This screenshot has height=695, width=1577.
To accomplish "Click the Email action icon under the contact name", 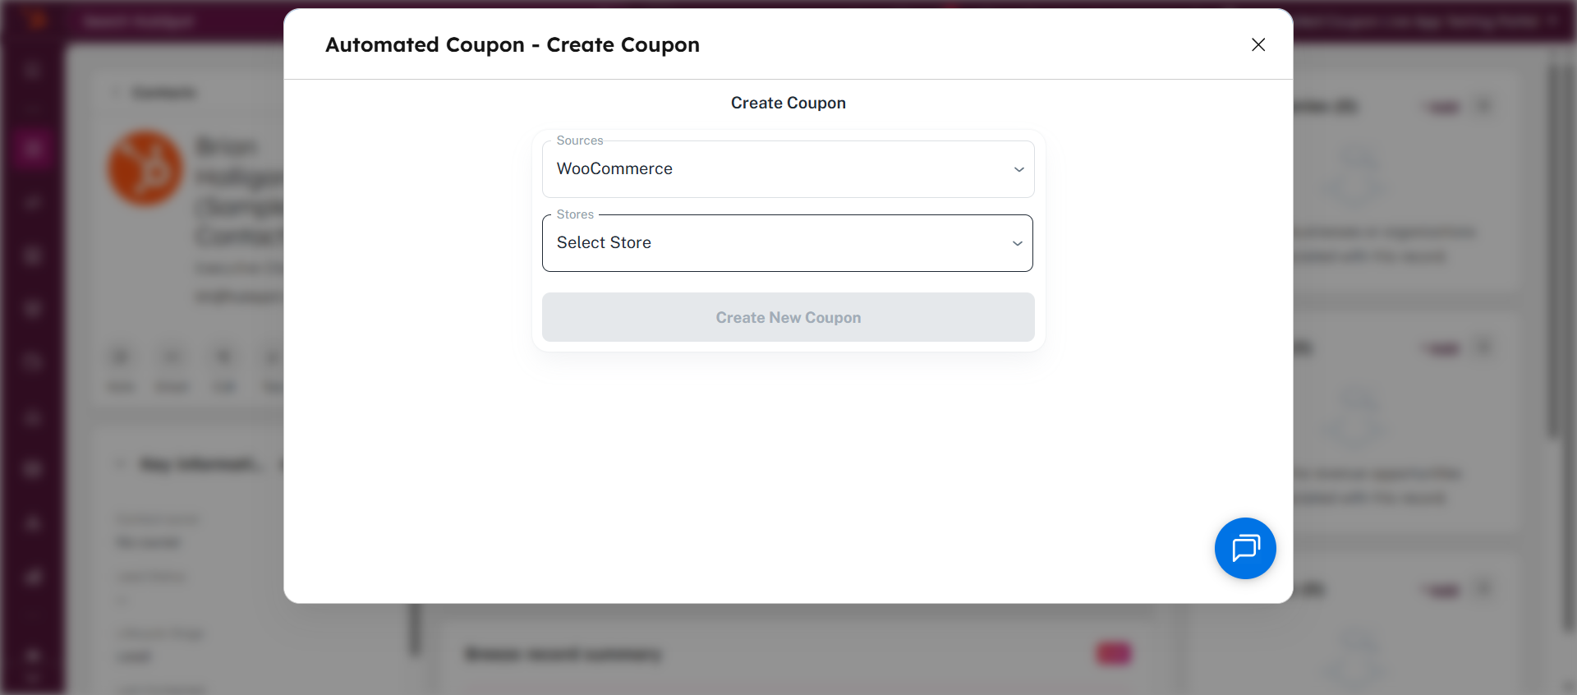I will click(x=172, y=357).
